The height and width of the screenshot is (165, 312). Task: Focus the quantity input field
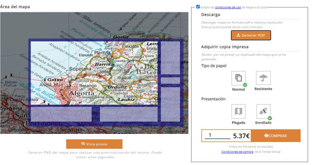[217, 135]
